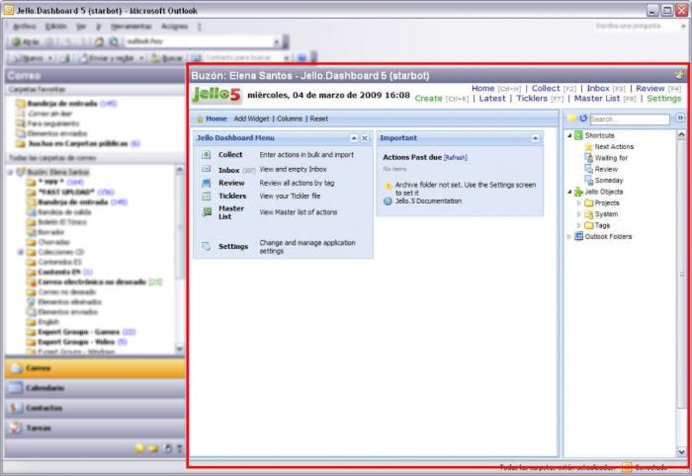Open the Jello.5 Documentation link
692x476 pixels.
click(x=428, y=201)
